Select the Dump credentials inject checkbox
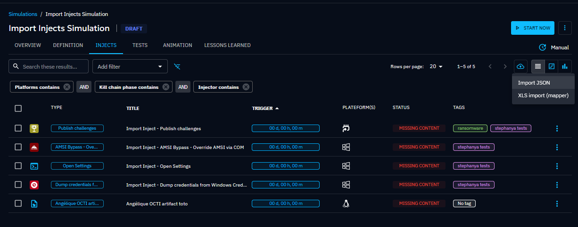Image resolution: width=578 pixels, height=227 pixels. click(x=18, y=185)
